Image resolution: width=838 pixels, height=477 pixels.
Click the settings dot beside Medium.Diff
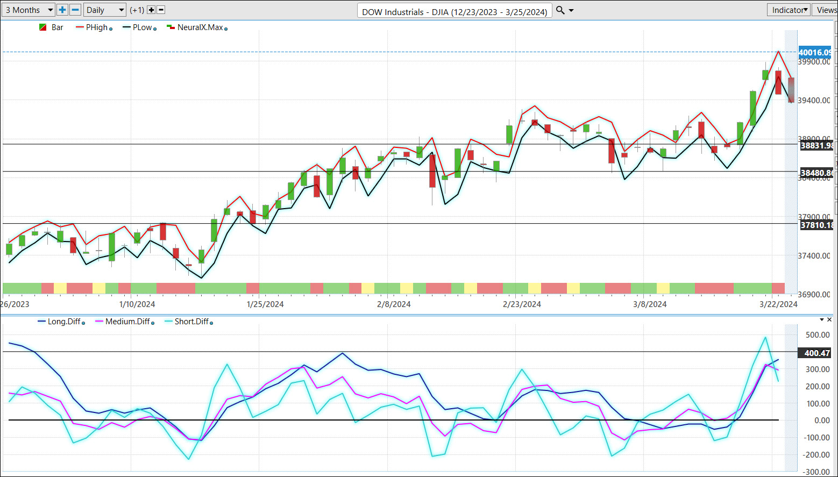tap(153, 323)
